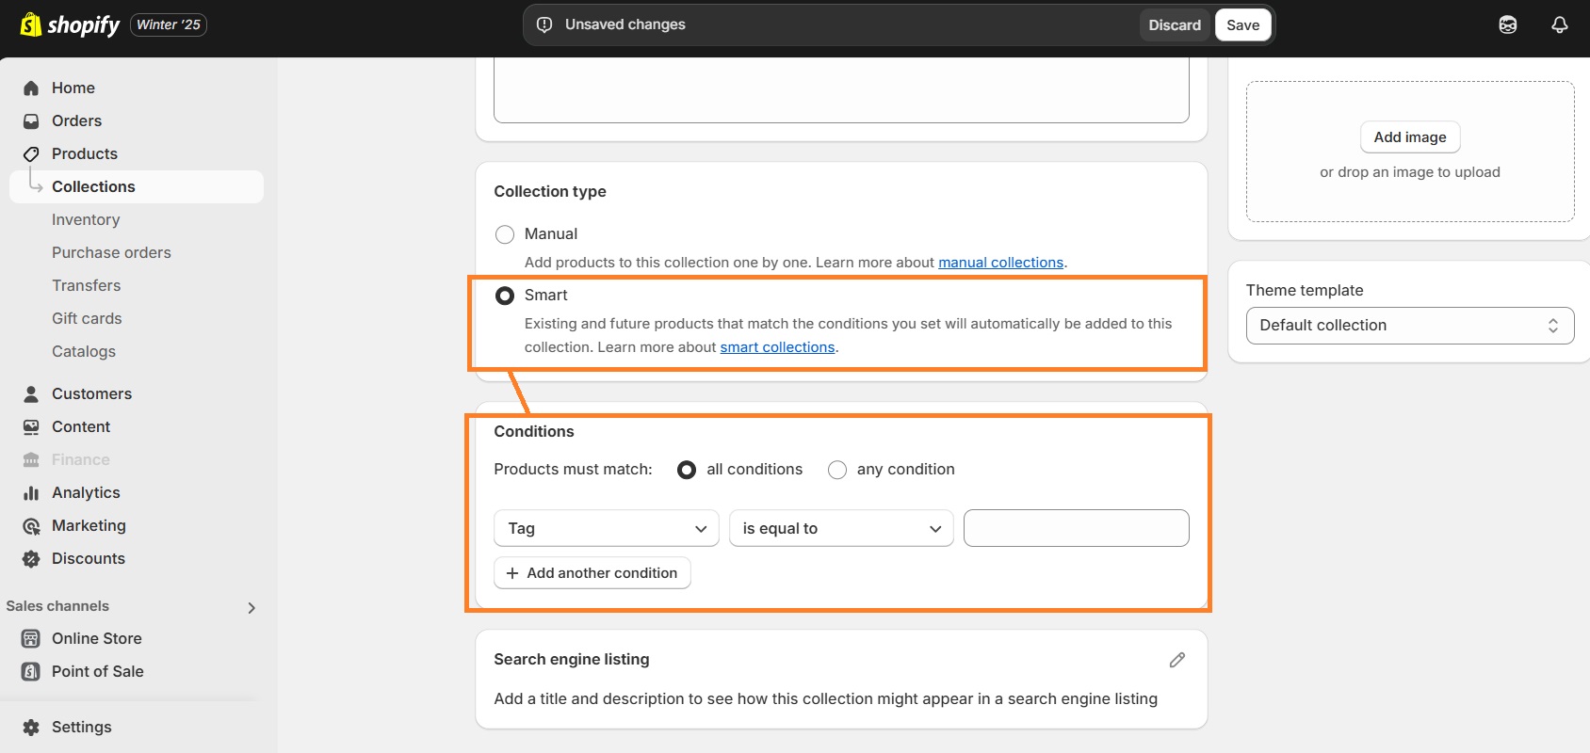Open Inventory in the sidebar
Screen dimensions: 1590x753
86,219
